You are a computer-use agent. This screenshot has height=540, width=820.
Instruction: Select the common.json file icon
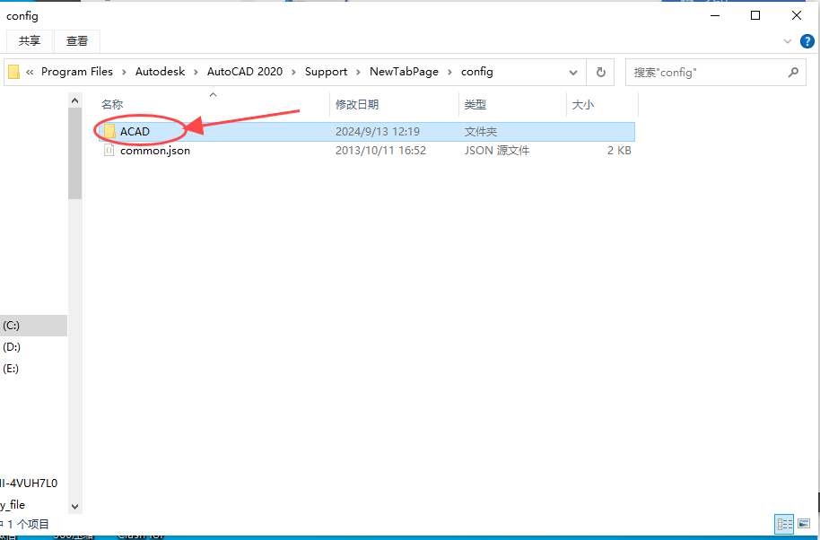109,151
